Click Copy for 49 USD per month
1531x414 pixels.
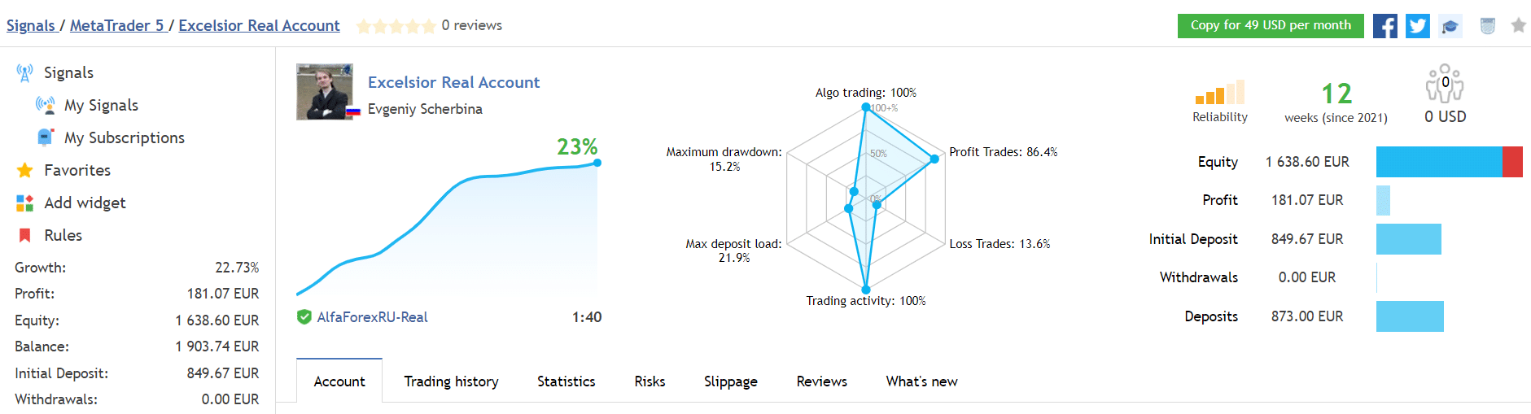[x=1270, y=25]
